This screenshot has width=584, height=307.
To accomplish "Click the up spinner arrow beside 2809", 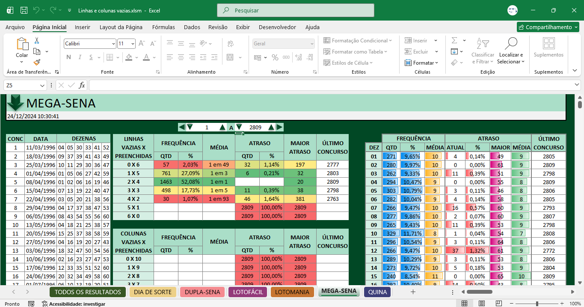I will coord(271,127).
